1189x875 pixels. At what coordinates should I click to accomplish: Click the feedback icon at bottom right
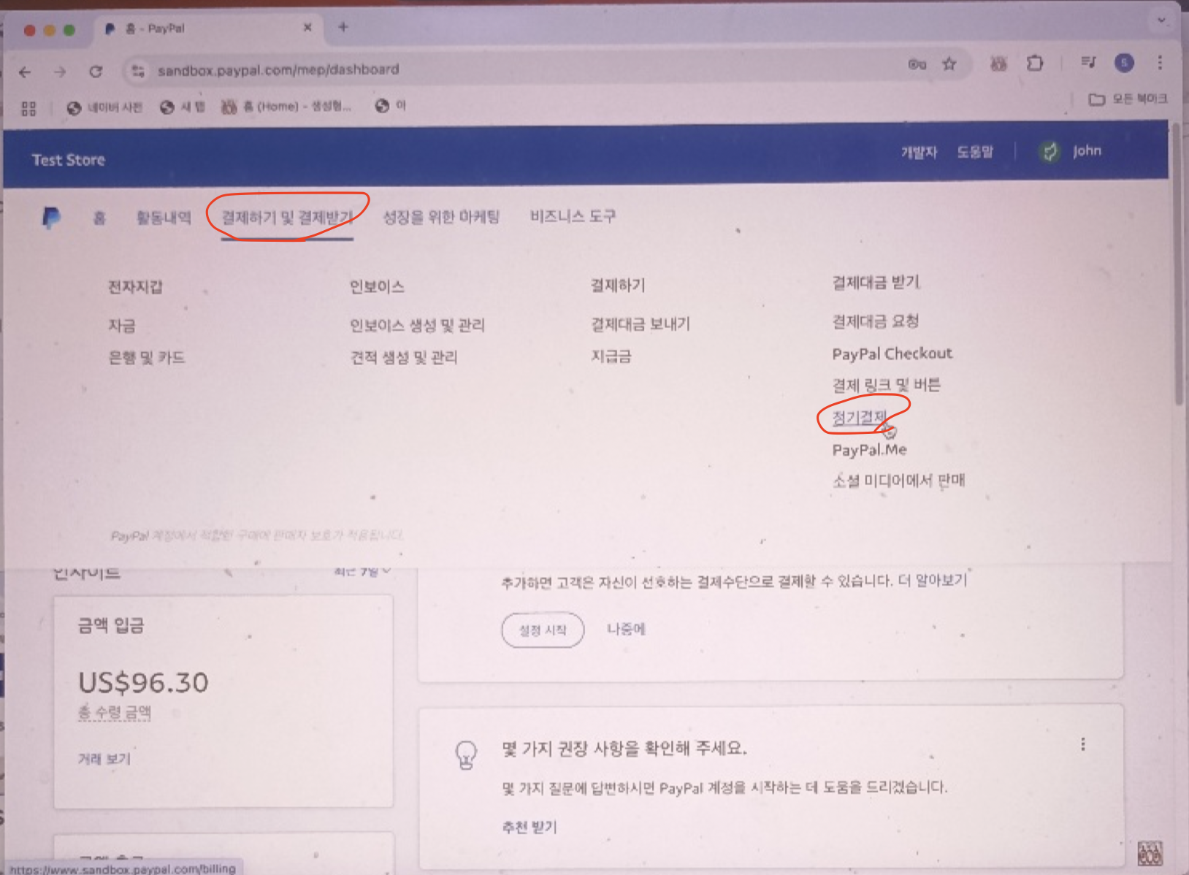pos(1150,852)
